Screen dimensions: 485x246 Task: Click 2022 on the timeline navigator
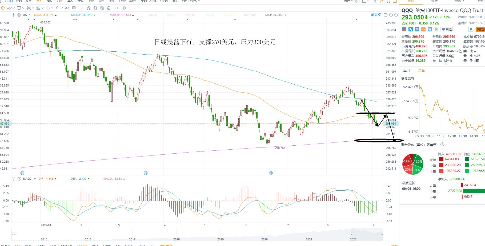[353, 239]
